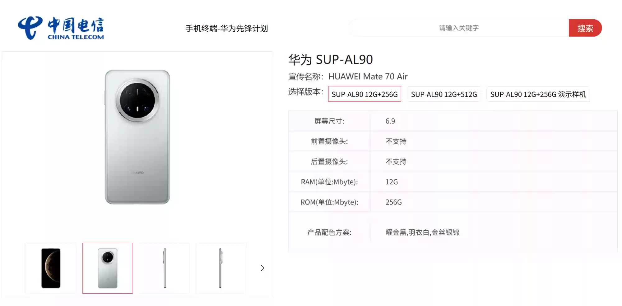This screenshot has height=306, width=622.
Task: Select the third side-view phone thumbnail
Action: pyautogui.click(x=164, y=268)
